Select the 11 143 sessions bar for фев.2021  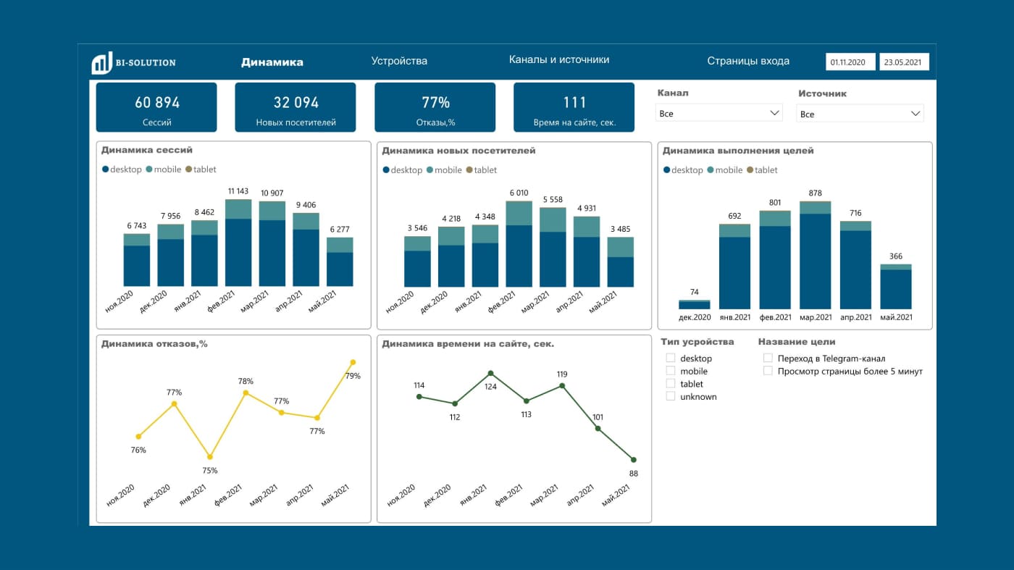pos(238,243)
